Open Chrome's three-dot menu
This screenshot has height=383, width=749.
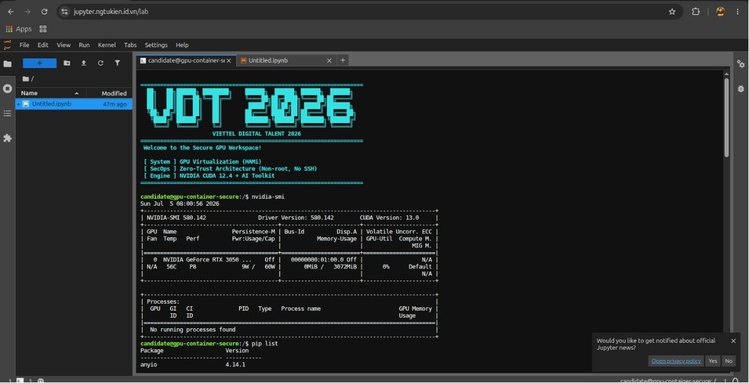click(x=738, y=11)
